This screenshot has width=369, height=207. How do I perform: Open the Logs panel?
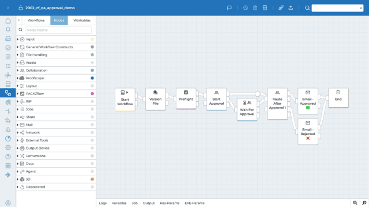[103, 203]
